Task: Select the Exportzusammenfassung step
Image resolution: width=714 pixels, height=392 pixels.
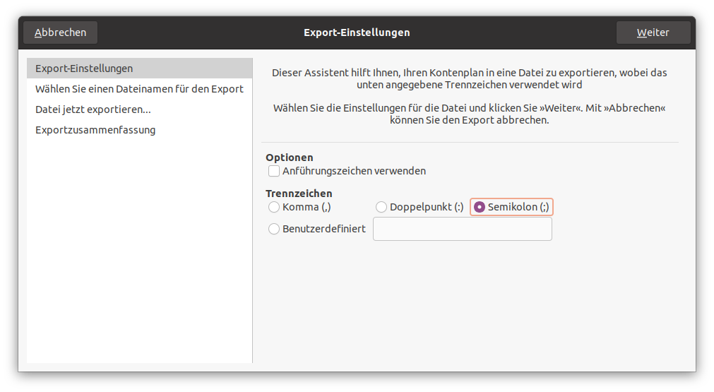Action: 95,130
